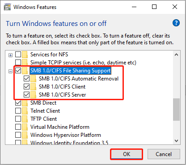Select the Telnet Client label
The width and height of the screenshot is (186, 165).
(45, 111)
